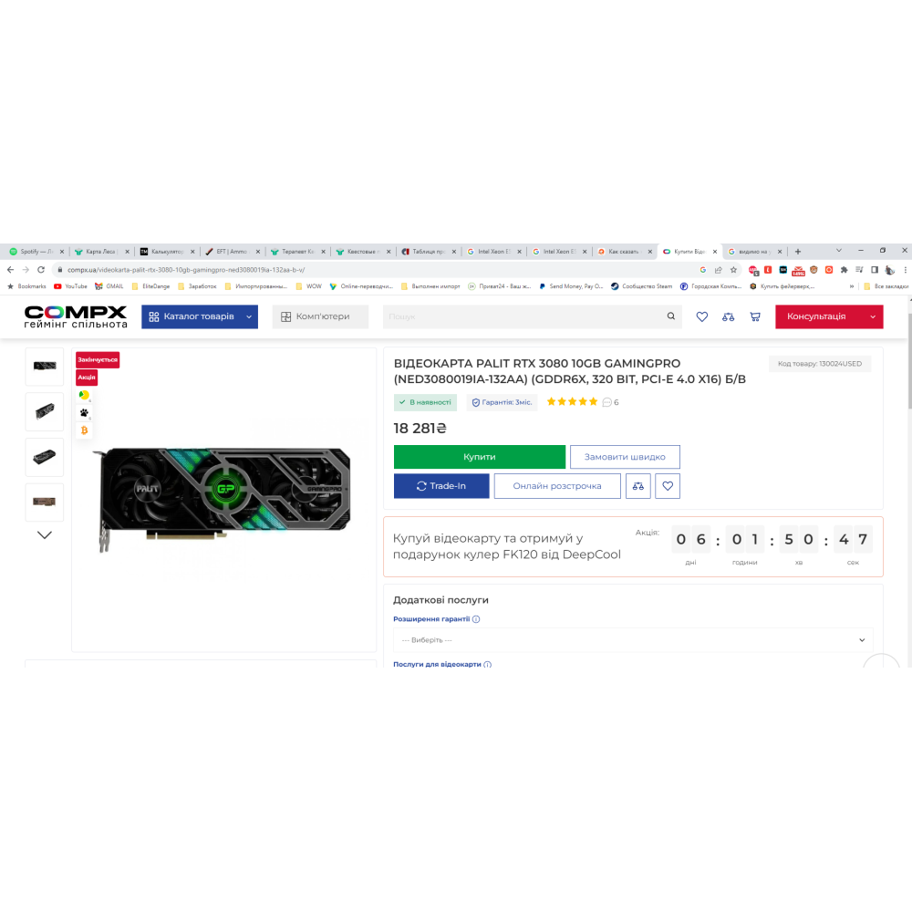This screenshot has height=912, width=912.
Task: Add product to favorites with heart button
Action: 668,486
